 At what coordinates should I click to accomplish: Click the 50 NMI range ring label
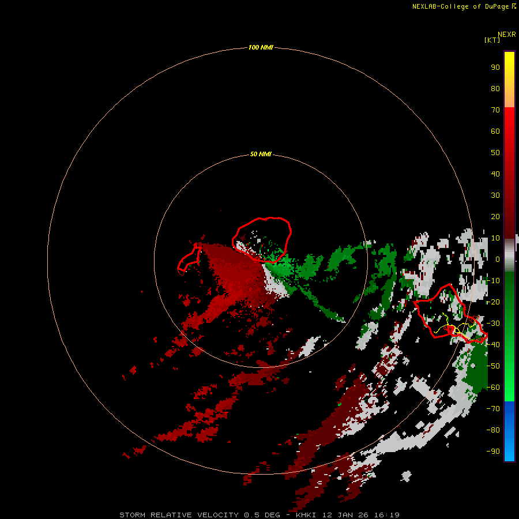(x=261, y=154)
